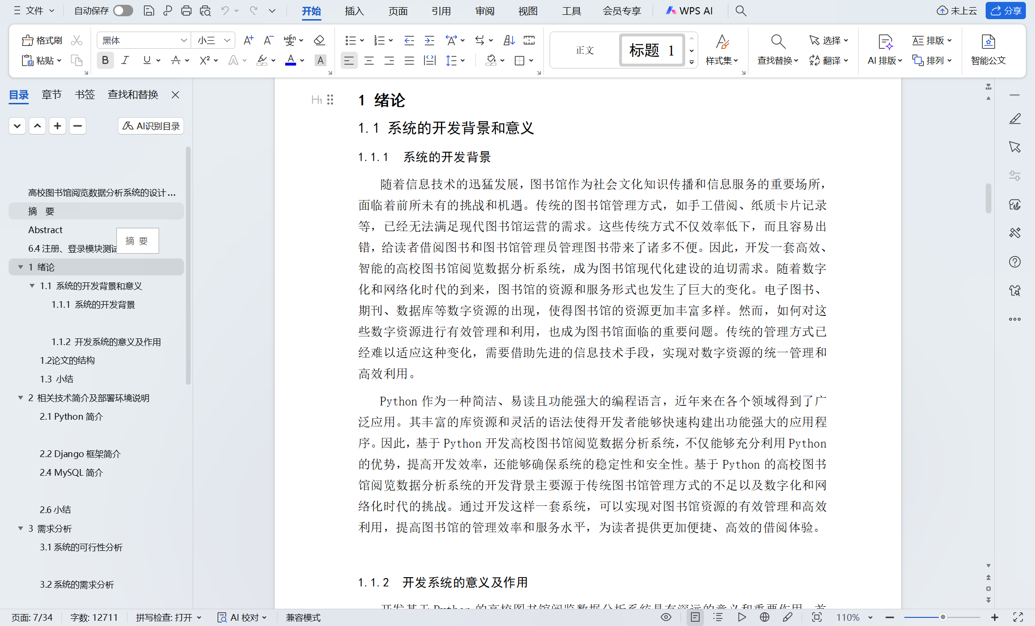1035x626 pixels.
Task: Click Character shading icon
Action: 320,60
